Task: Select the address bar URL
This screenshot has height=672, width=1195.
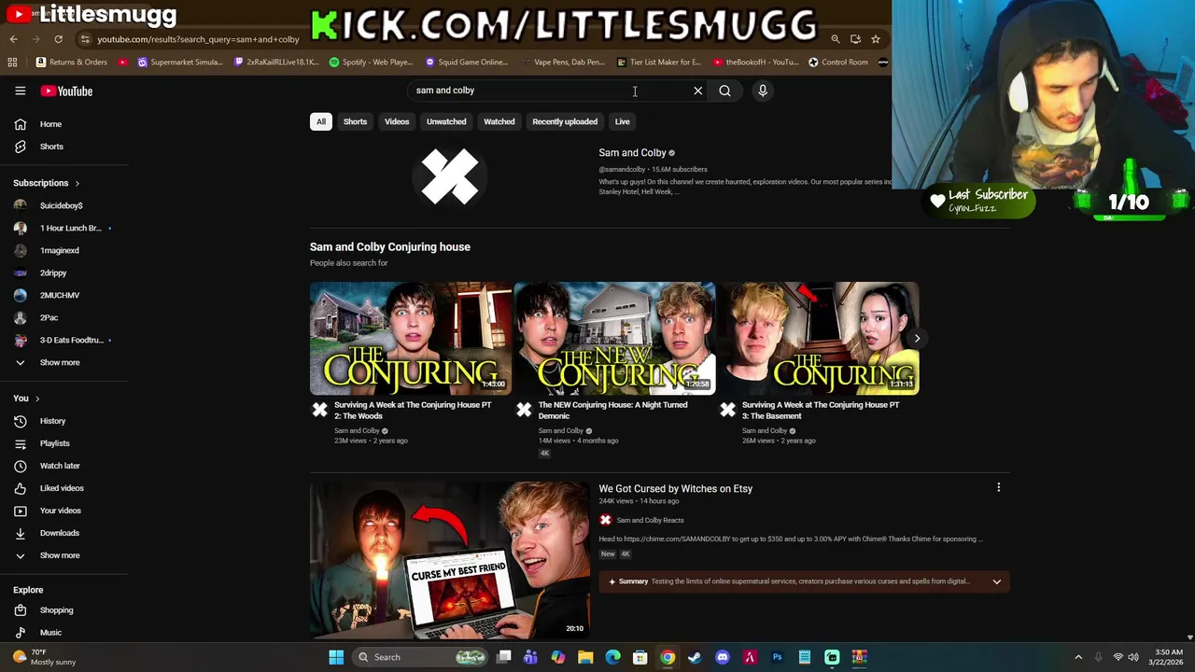Action: point(198,39)
